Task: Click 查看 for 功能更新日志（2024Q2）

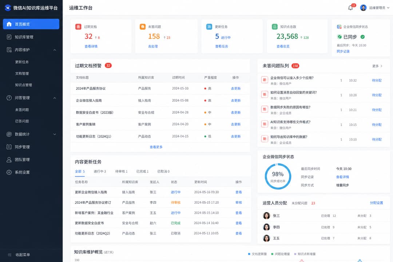Action: pyautogui.click(x=239, y=233)
